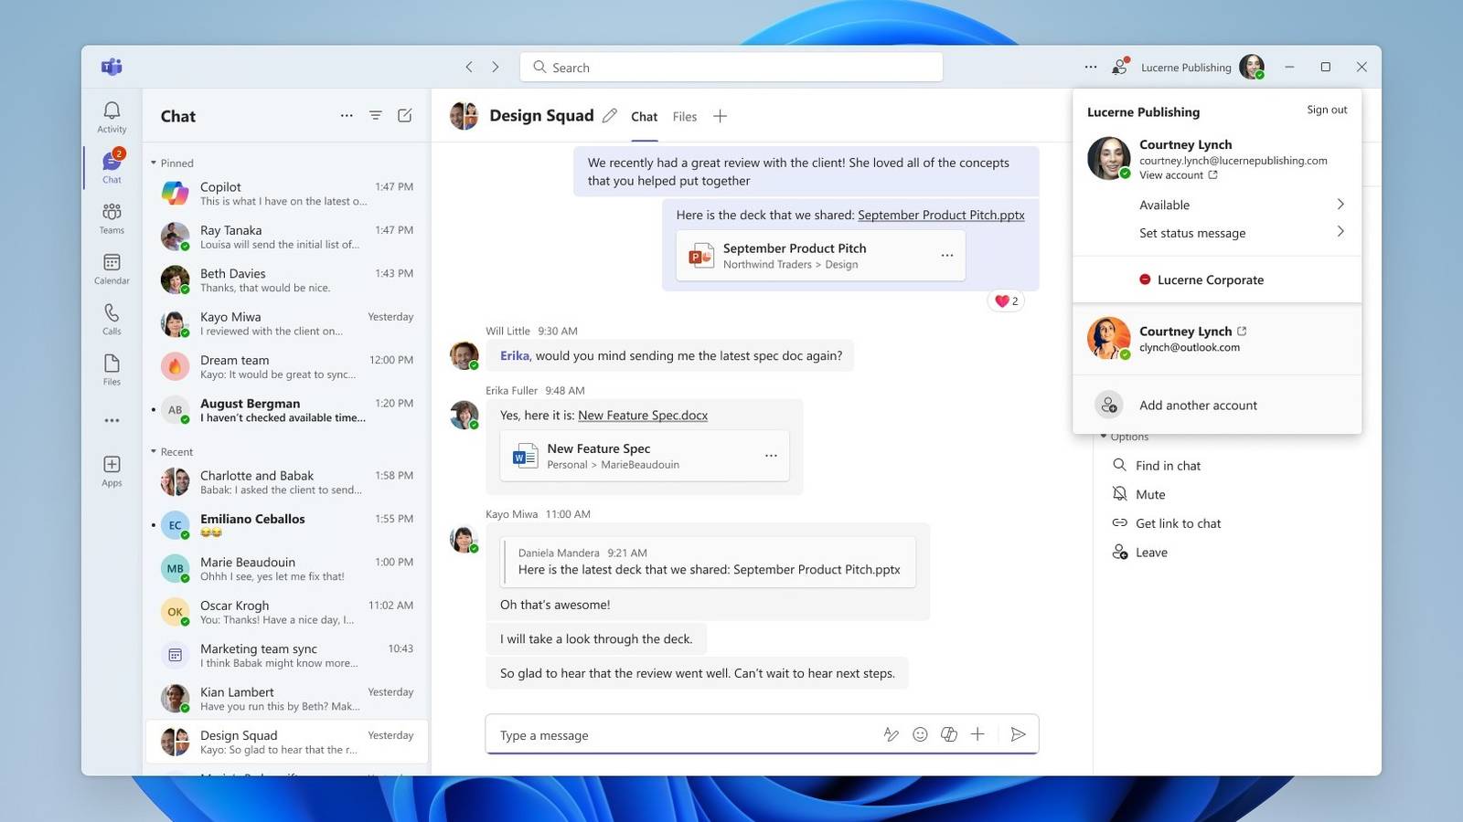Screen dimensions: 1463x822
Task: Switch to the Files tab
Action: (684, 116)
